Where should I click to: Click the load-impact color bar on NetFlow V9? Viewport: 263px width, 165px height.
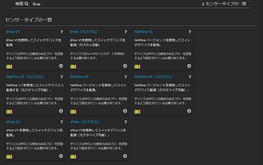[x=73, y=112]
